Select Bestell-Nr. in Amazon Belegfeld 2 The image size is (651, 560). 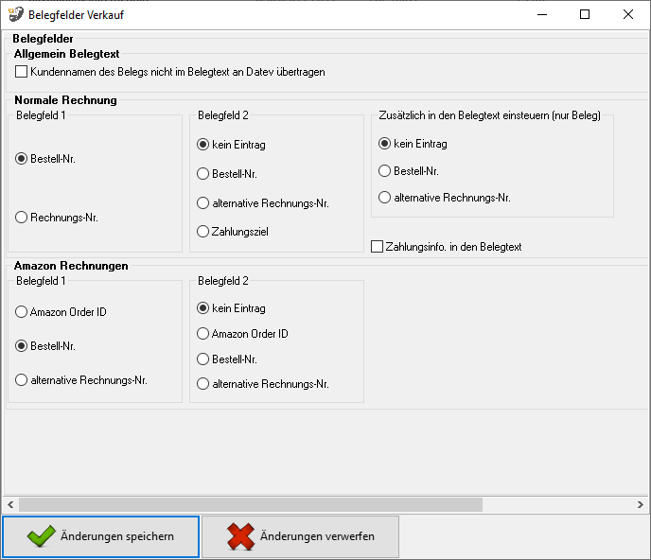click(203, 359)
